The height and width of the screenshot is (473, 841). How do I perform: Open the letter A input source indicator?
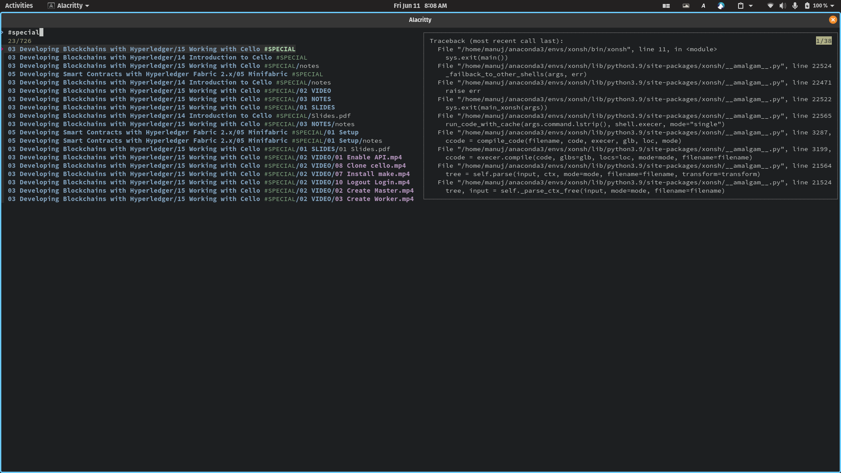point(703,6)
